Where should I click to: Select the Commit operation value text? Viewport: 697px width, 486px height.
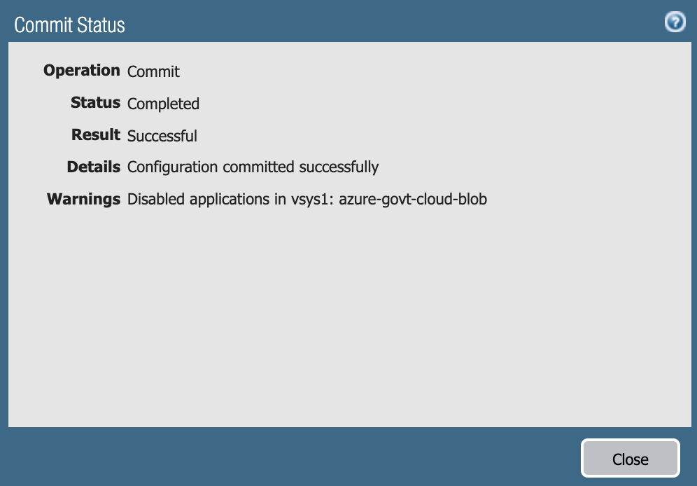(x=153, y=71)
